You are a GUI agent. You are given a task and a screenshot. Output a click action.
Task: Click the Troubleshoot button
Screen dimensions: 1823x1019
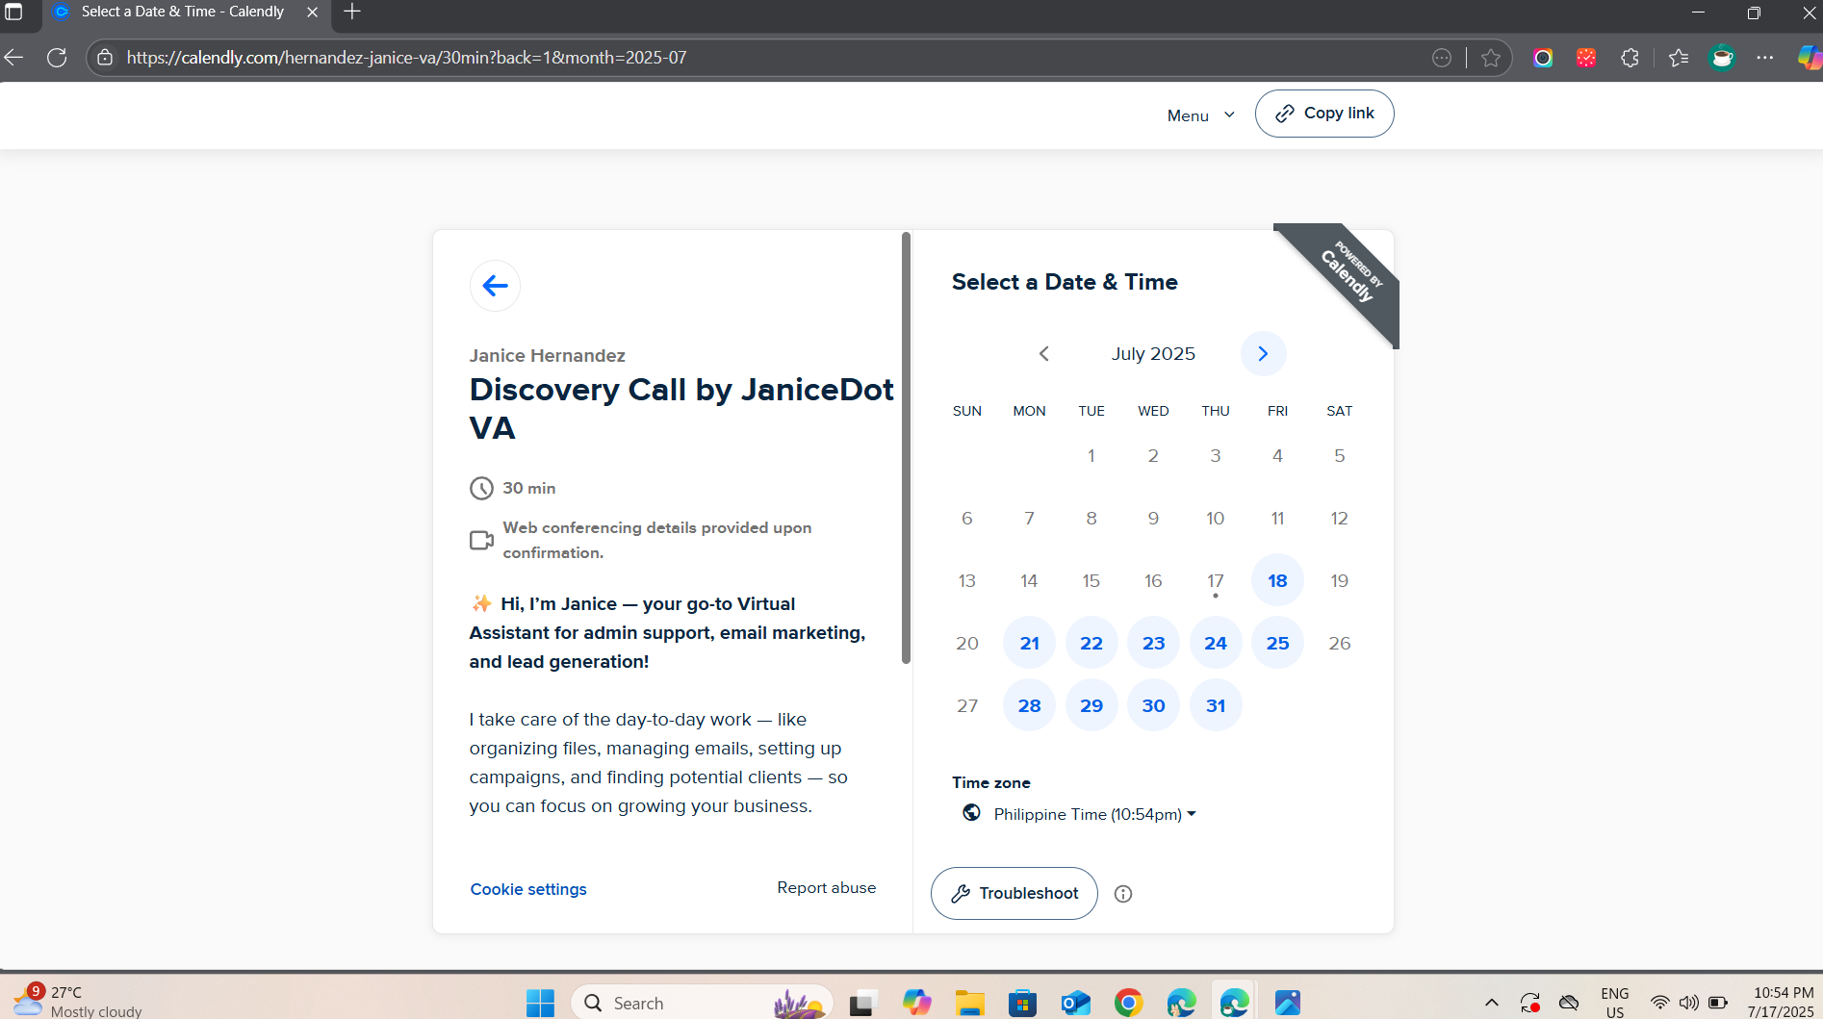click(1014, 893)
